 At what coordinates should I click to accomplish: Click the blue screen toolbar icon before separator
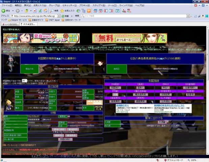point(117,11)
